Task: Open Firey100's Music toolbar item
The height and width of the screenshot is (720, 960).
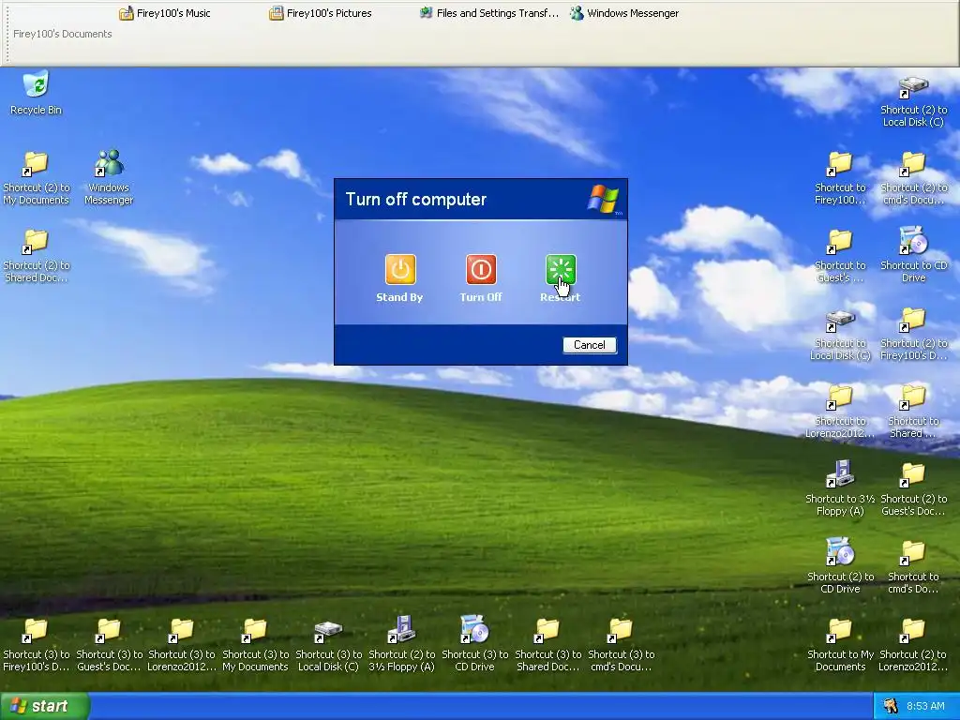Action: point(165,13)
